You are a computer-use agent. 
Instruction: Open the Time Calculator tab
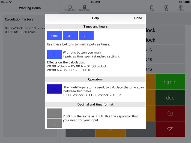coord(70,8)
